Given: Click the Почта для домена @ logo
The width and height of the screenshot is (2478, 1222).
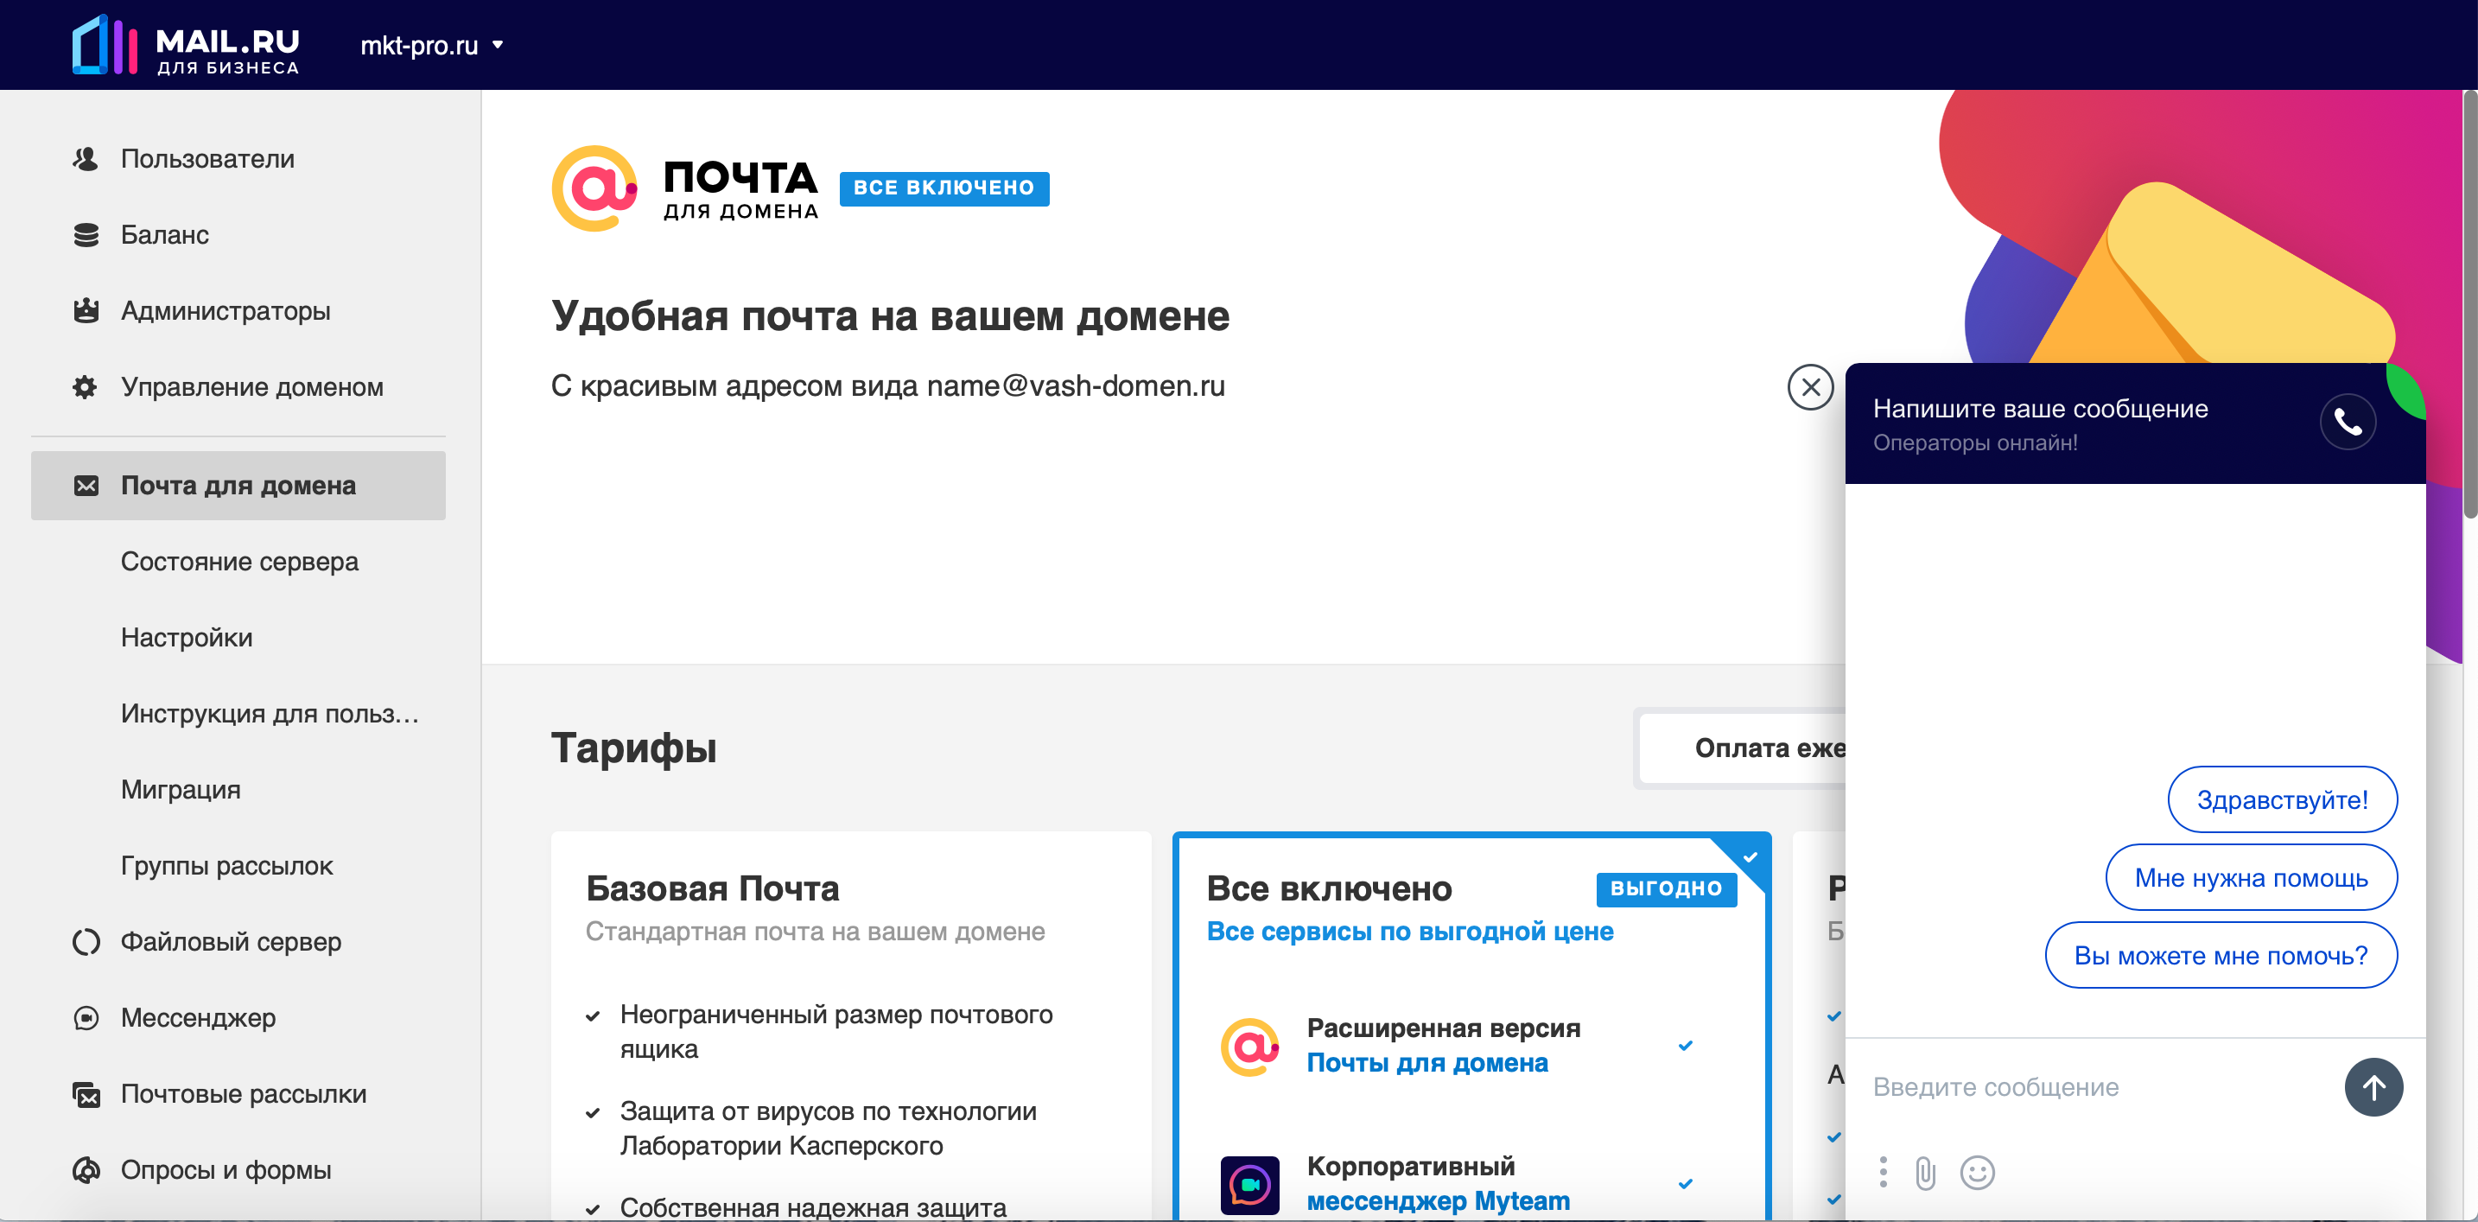Looking at the screenshot, I should [x=594, y=188].
